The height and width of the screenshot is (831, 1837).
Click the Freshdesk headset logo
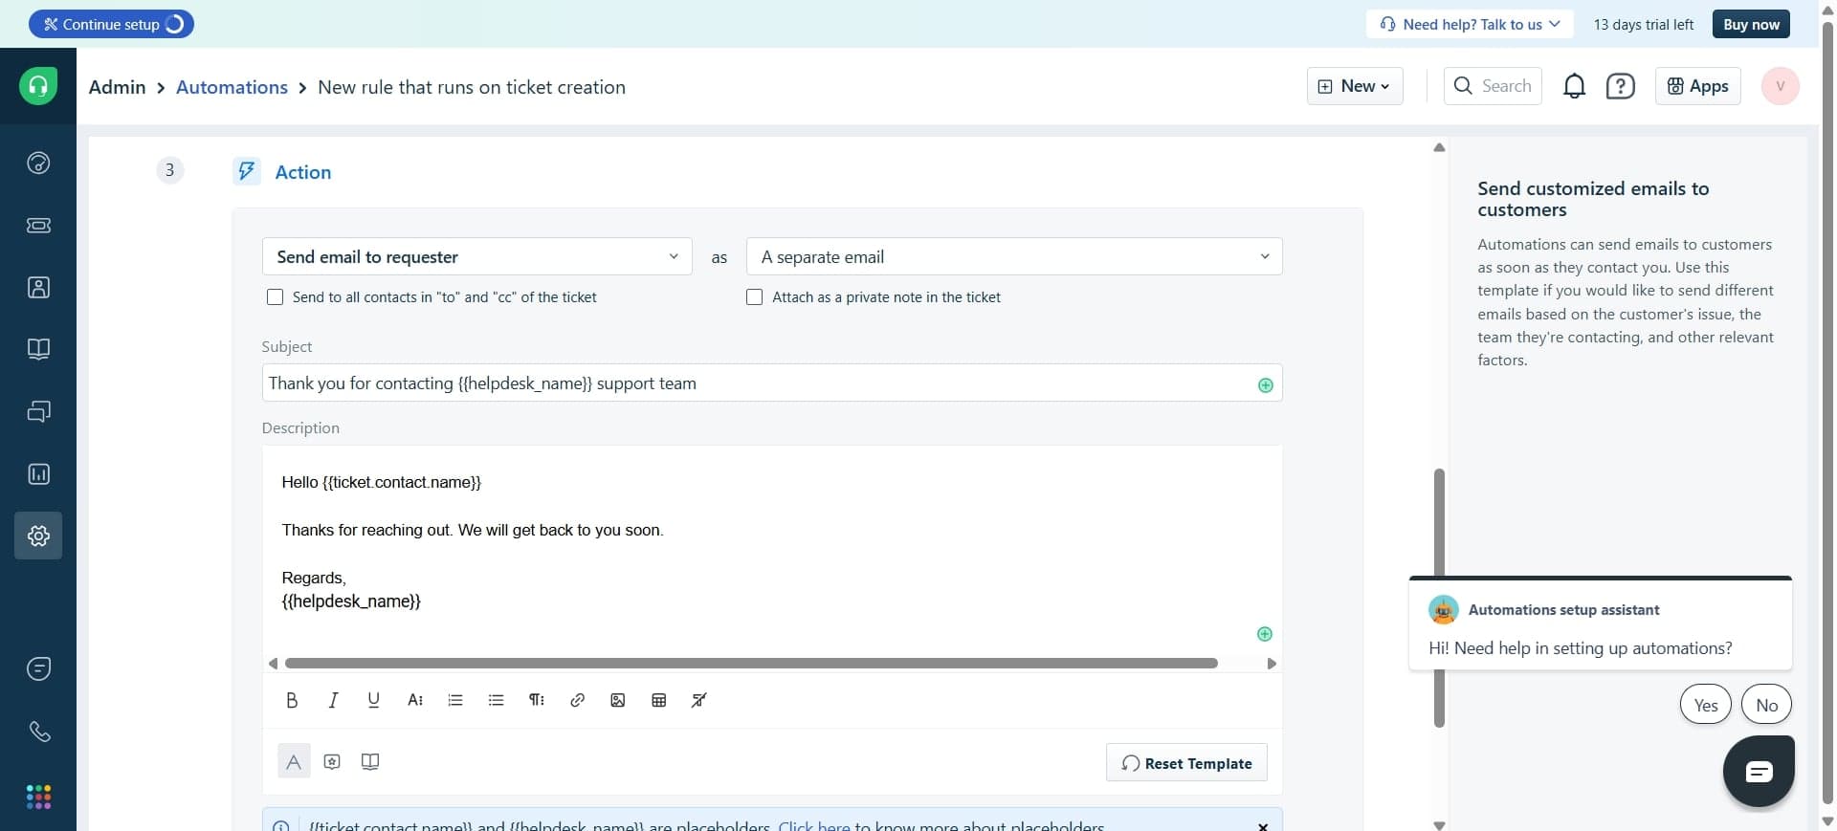38,86
